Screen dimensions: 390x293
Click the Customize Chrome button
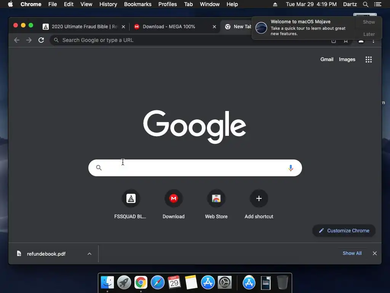pyautogui.click(x=344, y=231)
